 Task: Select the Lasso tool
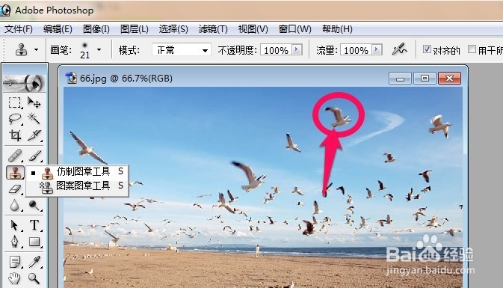(14, 119)
